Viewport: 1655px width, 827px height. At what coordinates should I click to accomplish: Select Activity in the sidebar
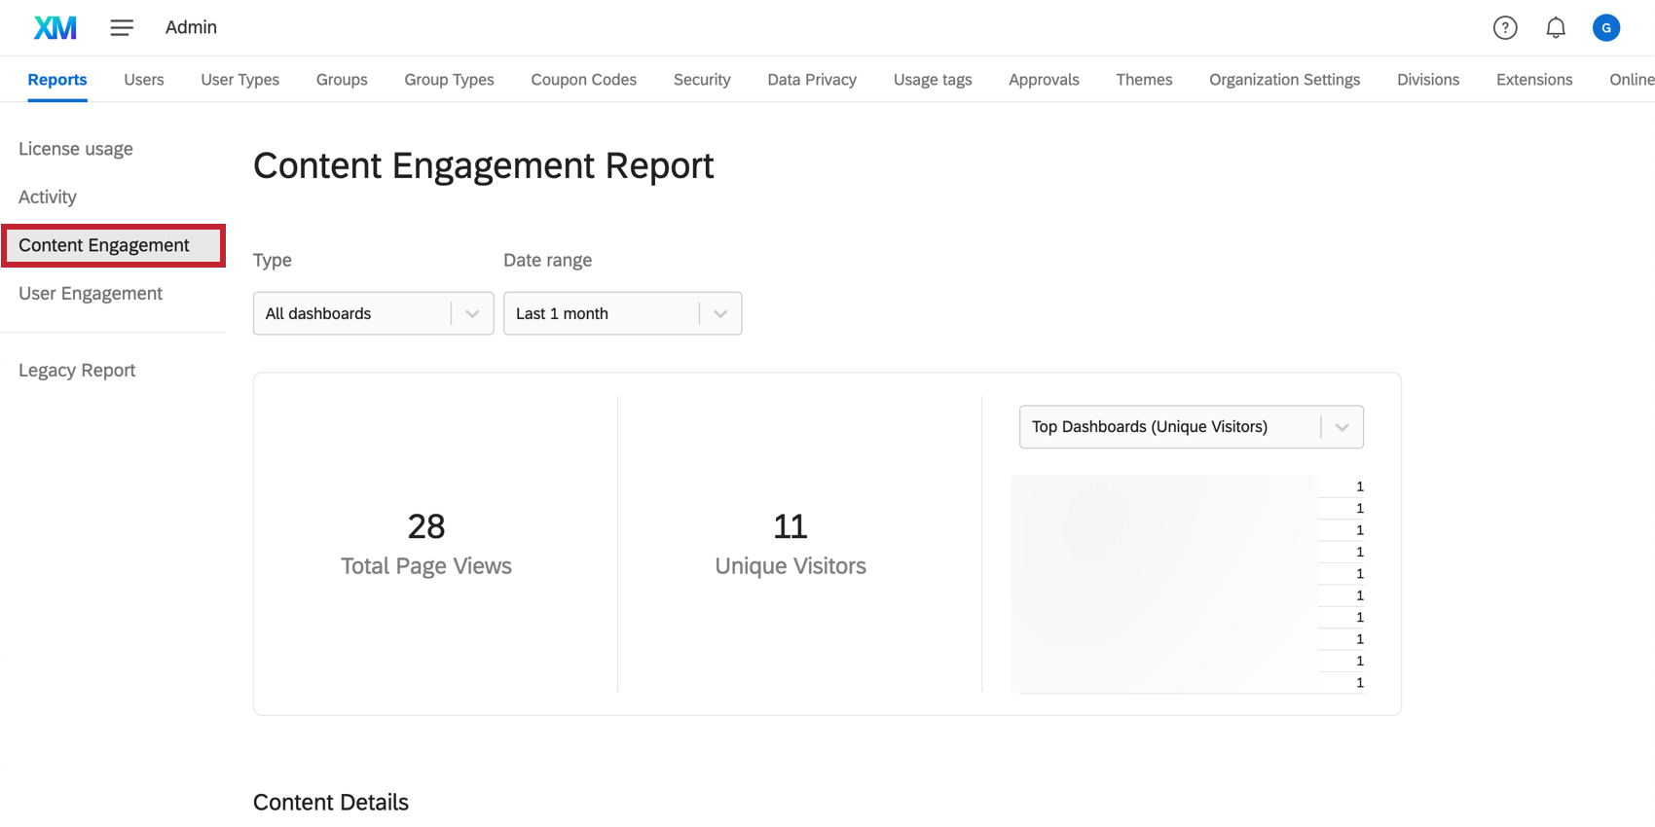pos(48,197)
